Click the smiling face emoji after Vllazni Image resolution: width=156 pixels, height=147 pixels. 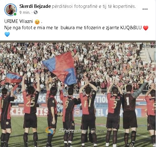tap(37, 22)
